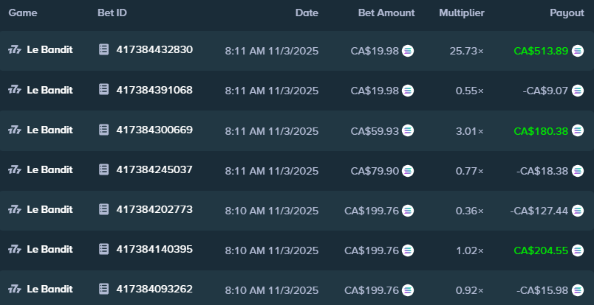Select the 0.92× multiplier value
This screenshot has width=594, height=305.
[470, 291]
